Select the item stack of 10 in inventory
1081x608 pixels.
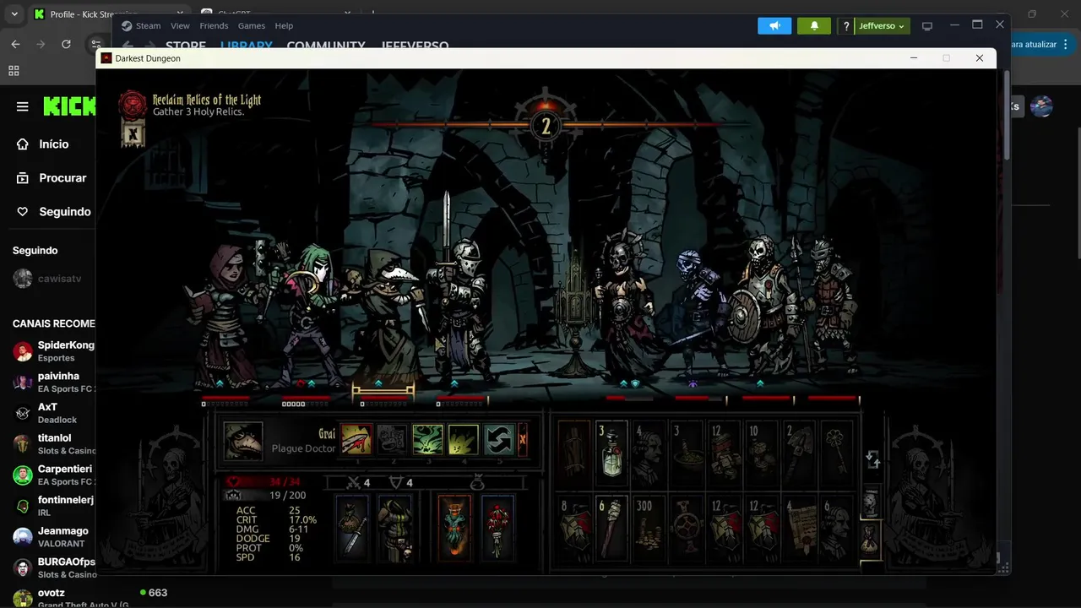click(762, 453)
